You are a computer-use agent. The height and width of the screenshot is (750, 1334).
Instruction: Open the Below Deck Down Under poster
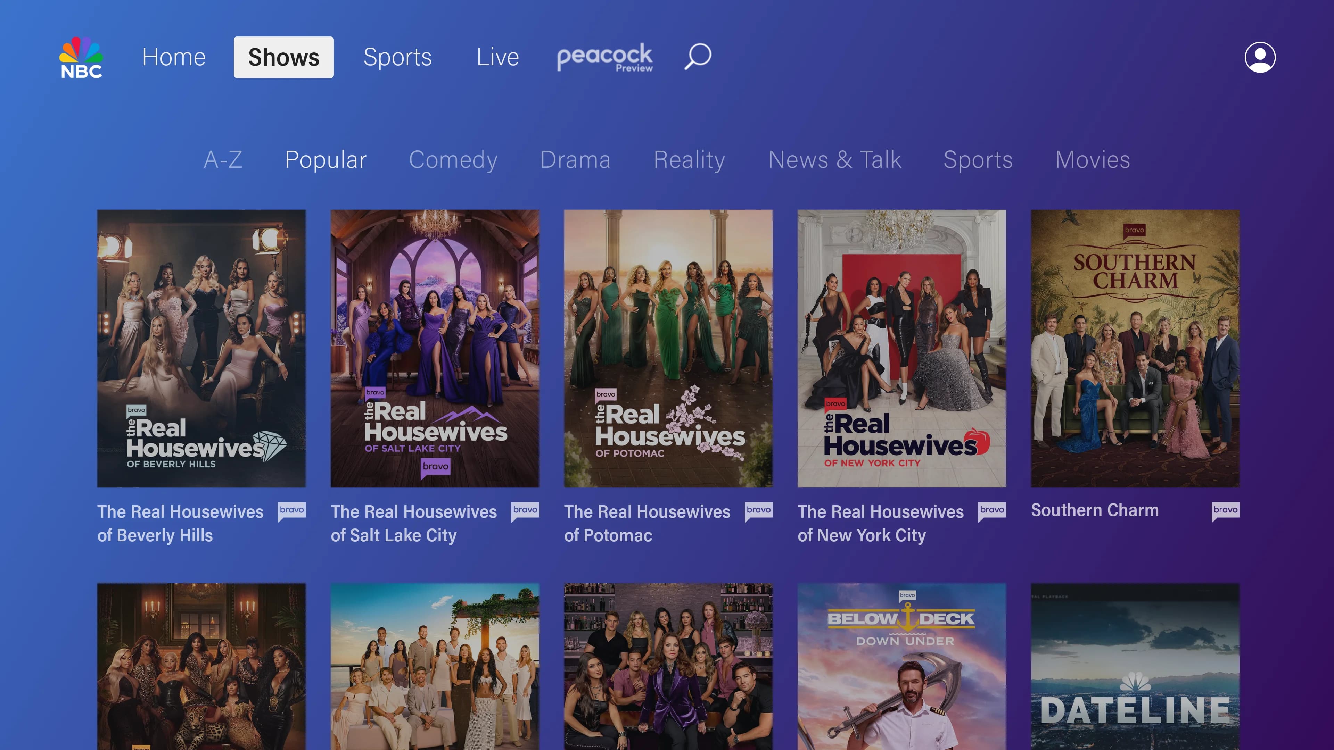[901, 667]
